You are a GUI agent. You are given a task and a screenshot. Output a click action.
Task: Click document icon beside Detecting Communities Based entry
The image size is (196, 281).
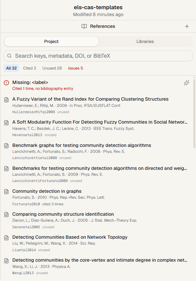click(x=6, y=238)
